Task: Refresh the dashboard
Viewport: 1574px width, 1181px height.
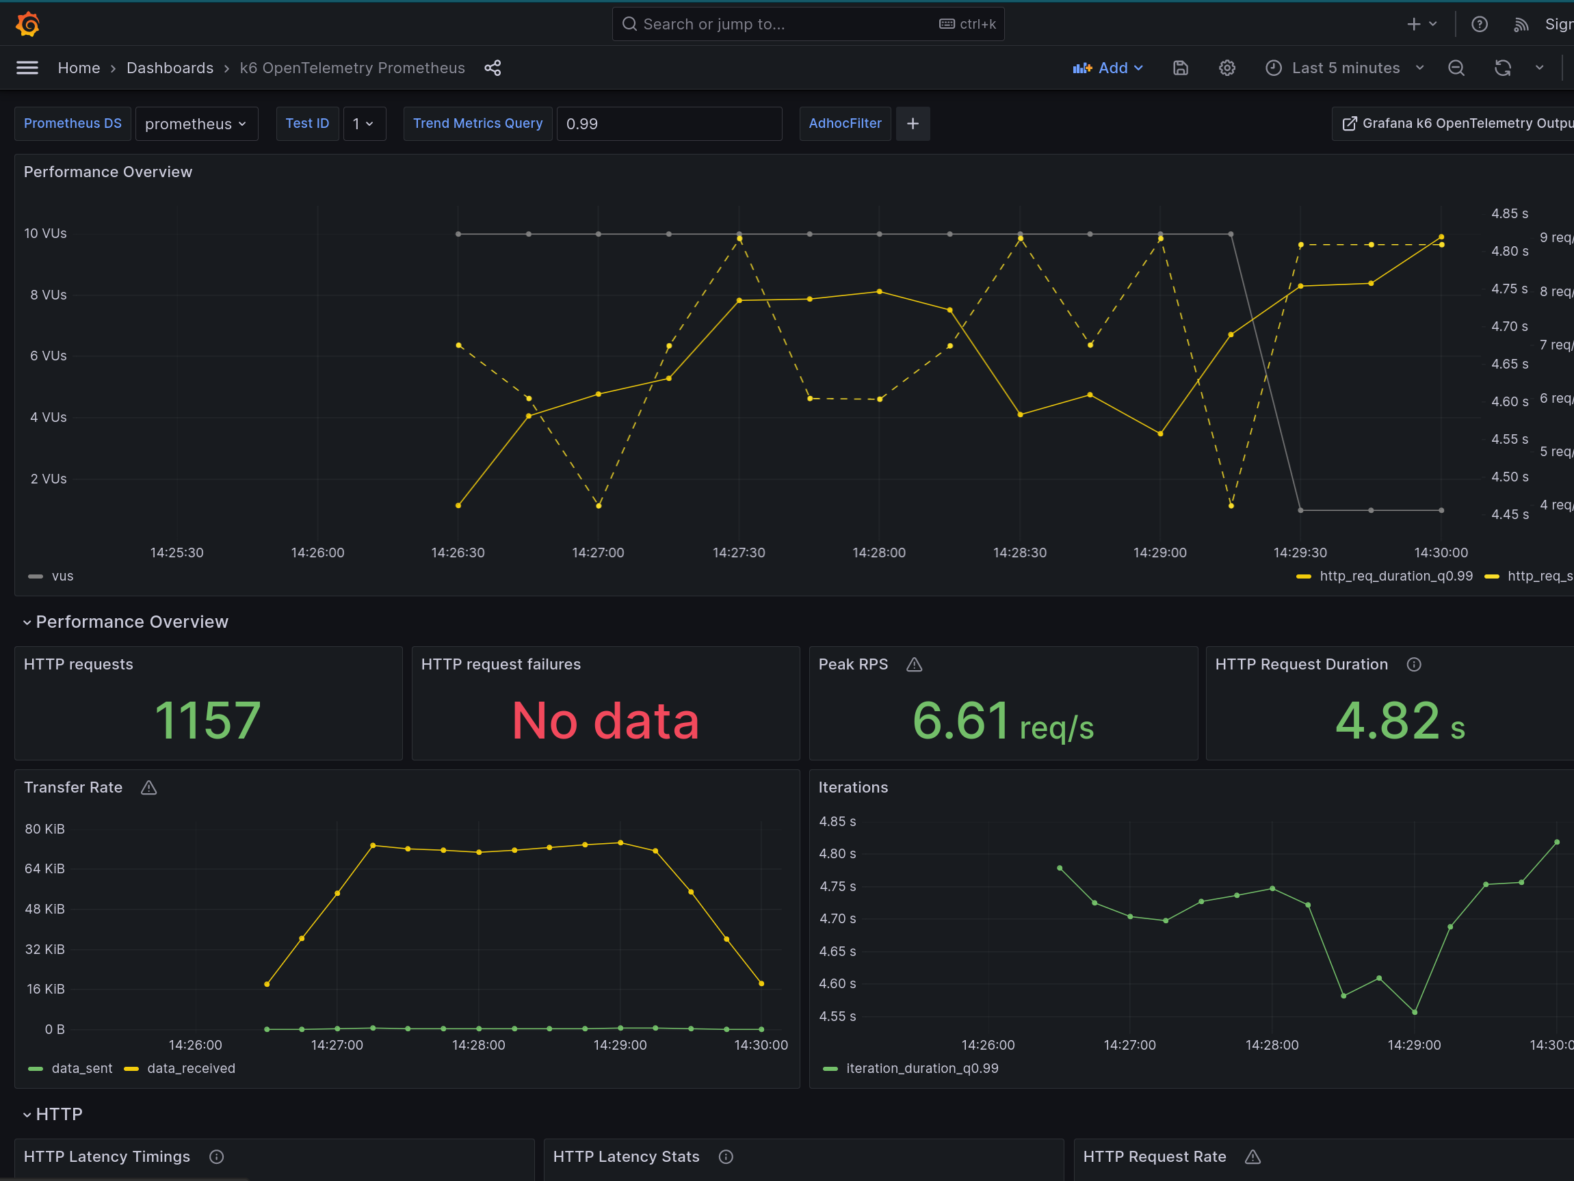Action: click(1502, 68)
